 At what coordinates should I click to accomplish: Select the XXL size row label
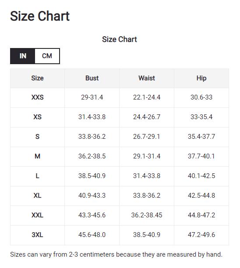(37, 215)
